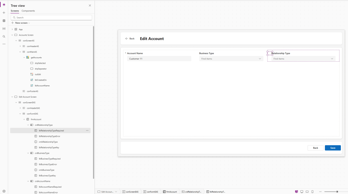Open the Variables {x} pane
Image resolution: width=348 pixels, height=194 pixels.
[4, 28]
